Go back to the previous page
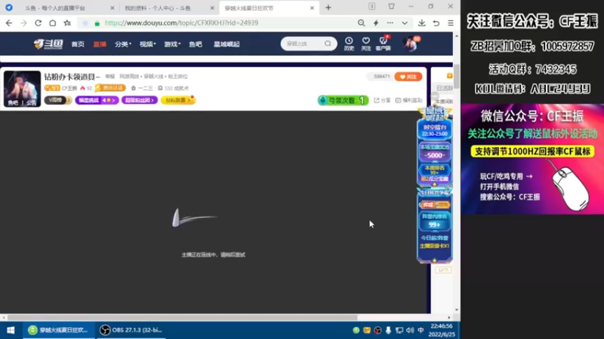This screenshot has width=604, height=339. click(9, 23)
